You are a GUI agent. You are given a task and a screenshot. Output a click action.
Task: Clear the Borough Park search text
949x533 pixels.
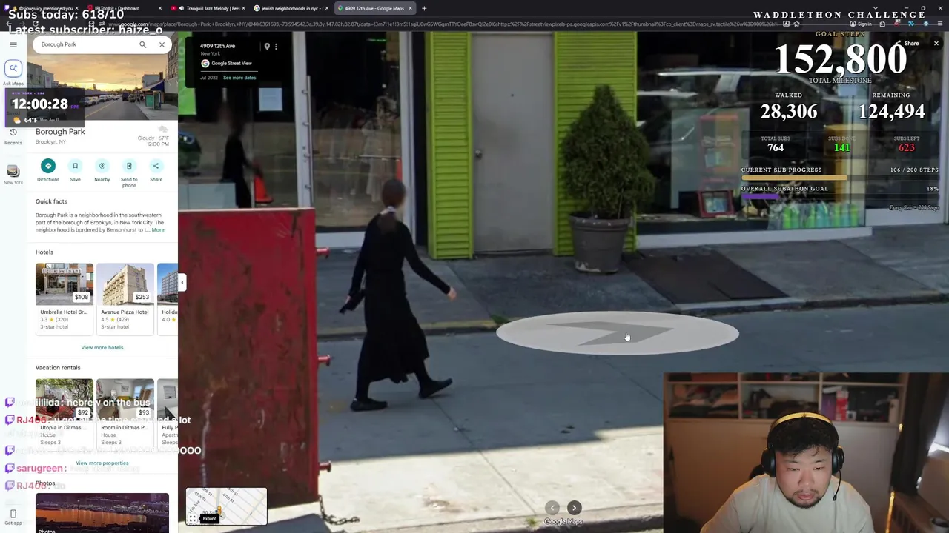[x=162, y=44]
